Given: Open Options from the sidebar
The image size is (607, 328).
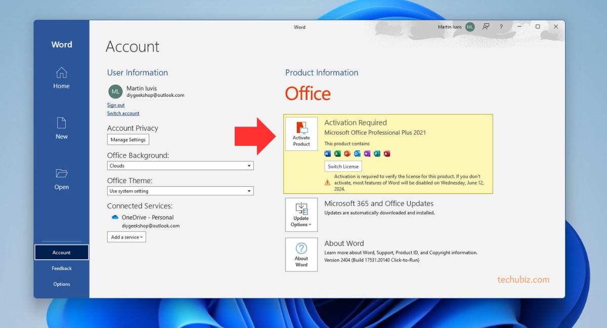Looking at the screenshot, I should [62, 284].
